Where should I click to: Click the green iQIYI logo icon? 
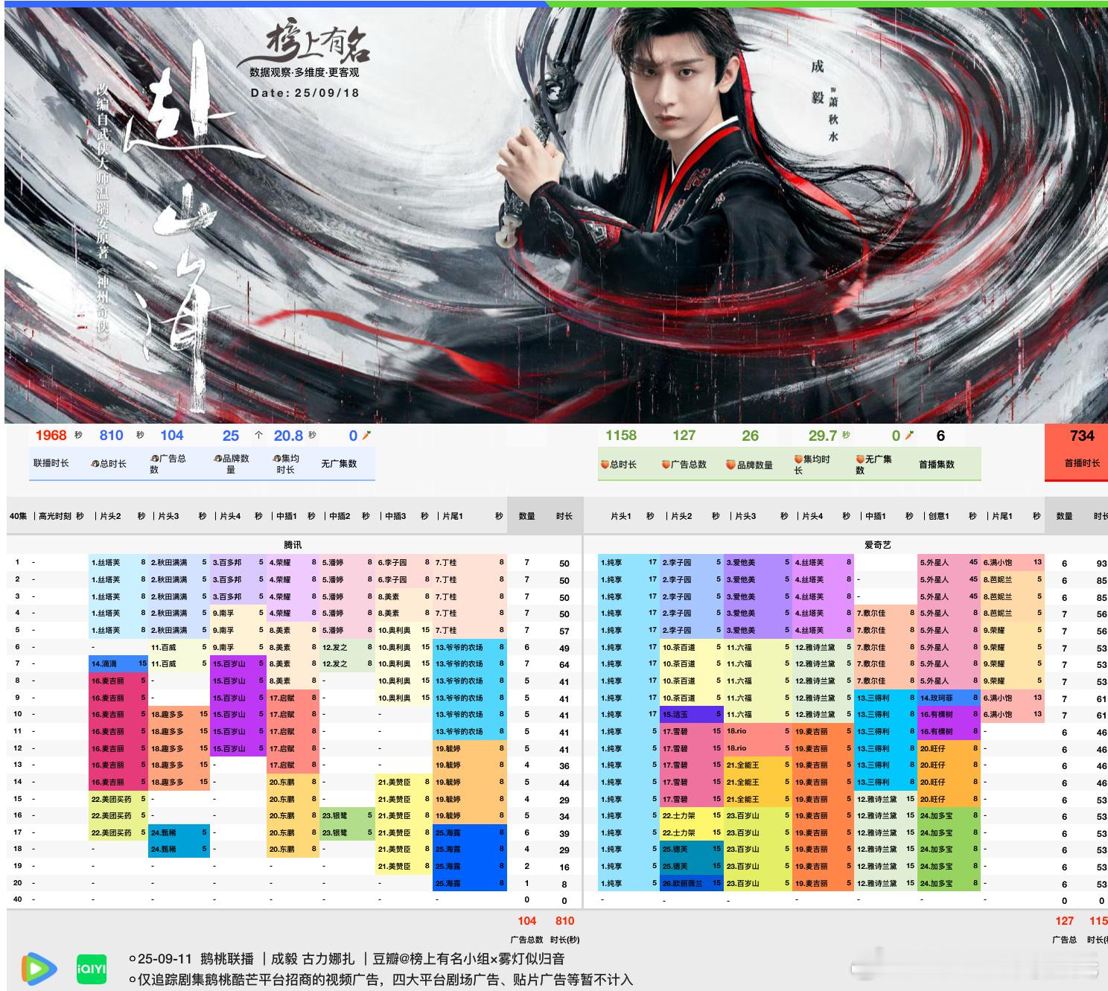point(92,969)
